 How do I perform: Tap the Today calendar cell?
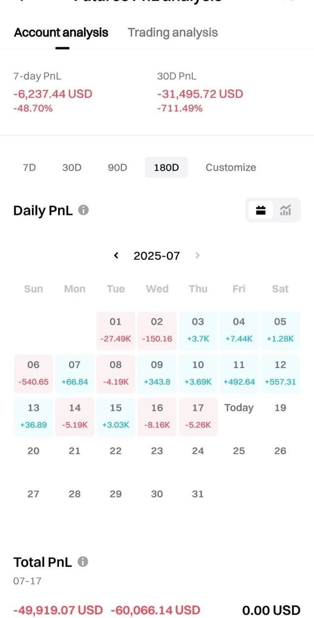tap(239, 408)
